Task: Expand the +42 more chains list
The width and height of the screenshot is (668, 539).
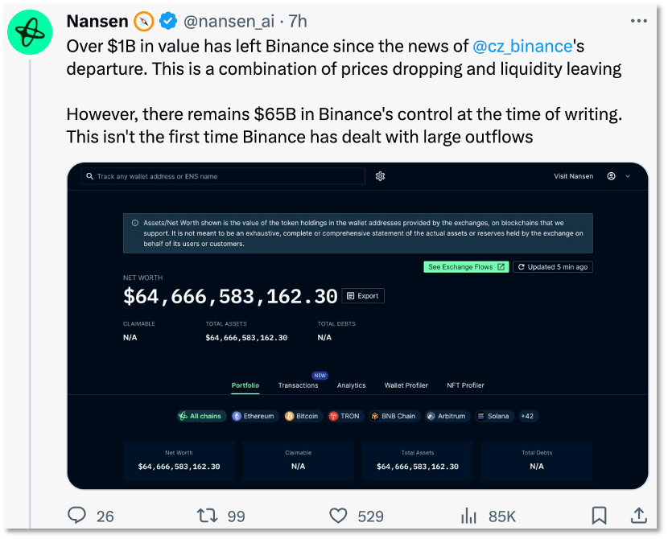Action: point(527,416)
